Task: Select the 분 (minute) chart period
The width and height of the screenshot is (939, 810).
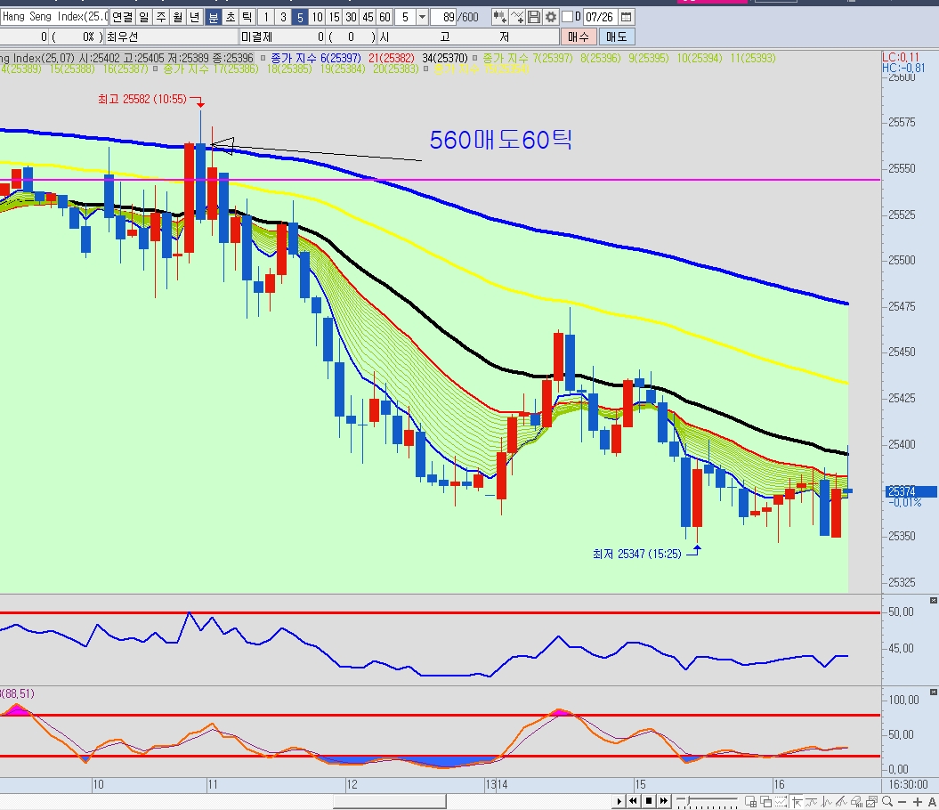Action: [214, 17]
